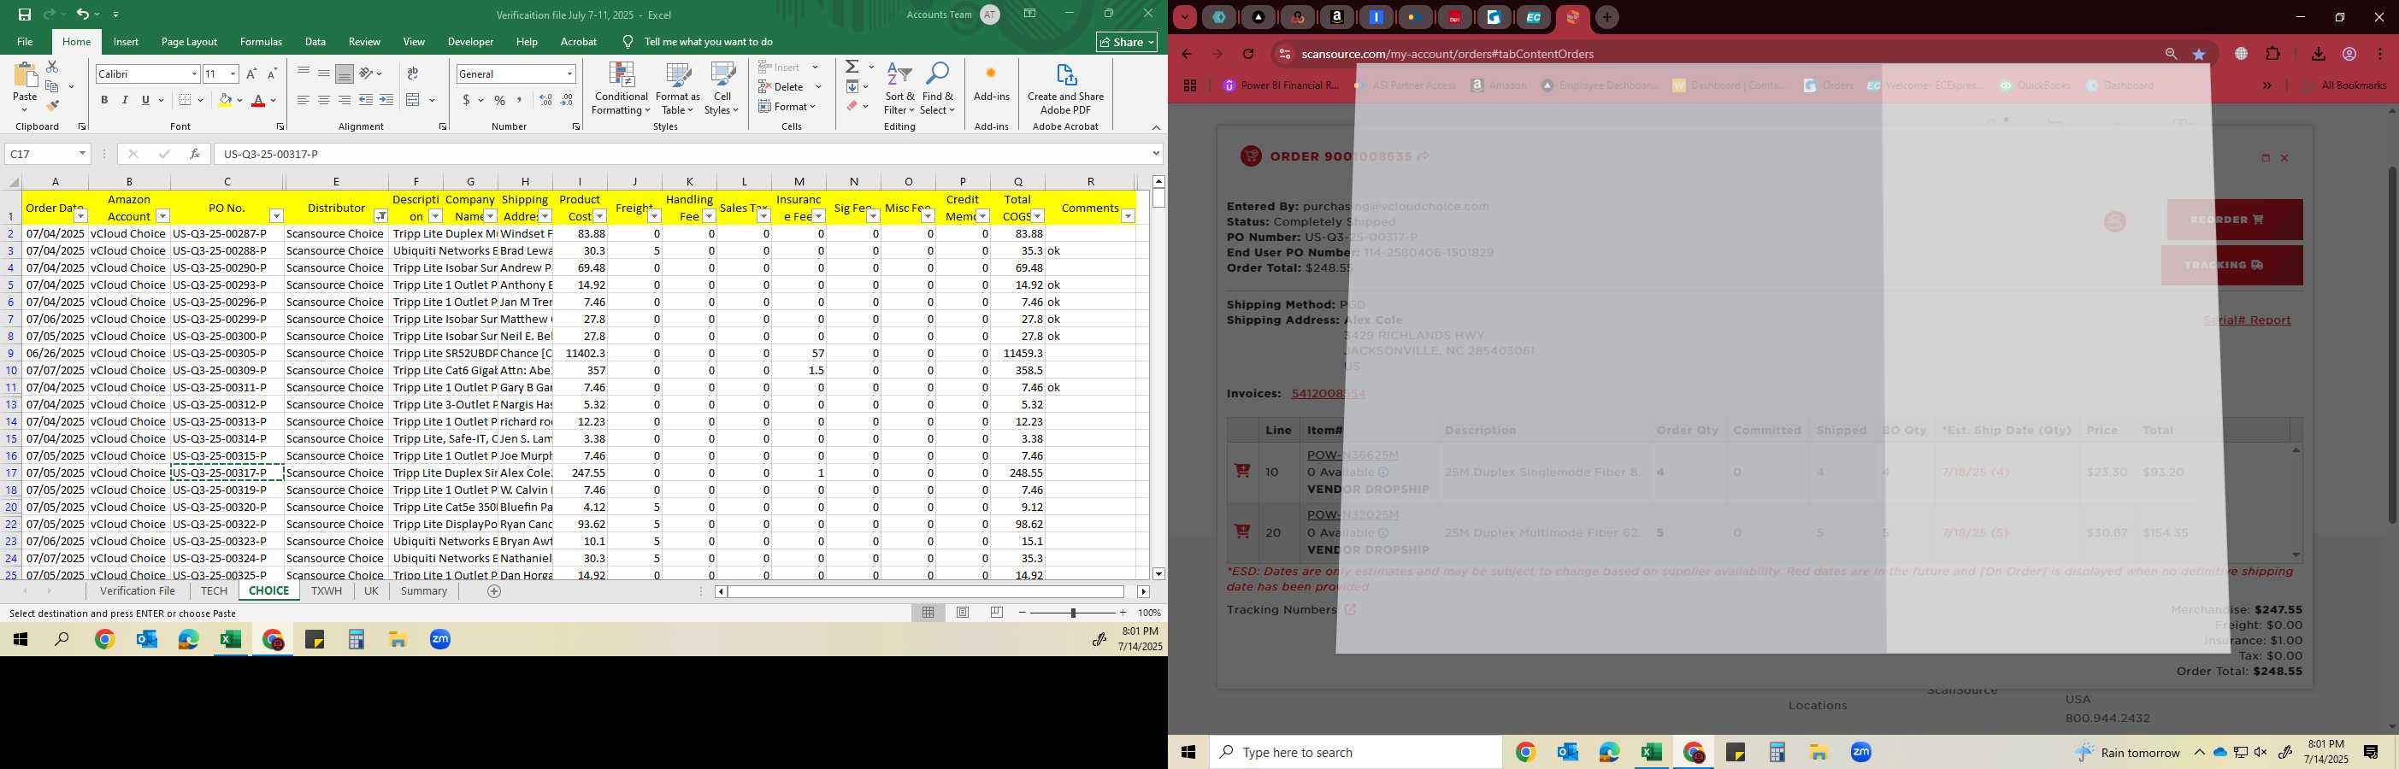The height and width of the screenshot is (769, 2399).
Task: Click Create and Share Adobe PDF
Action: (x=1065, y=90)
